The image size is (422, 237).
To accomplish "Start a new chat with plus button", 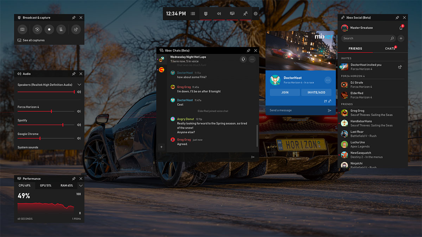I will click(161, 147).
